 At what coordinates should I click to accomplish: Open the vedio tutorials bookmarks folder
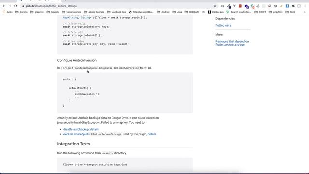pos(71,12)
